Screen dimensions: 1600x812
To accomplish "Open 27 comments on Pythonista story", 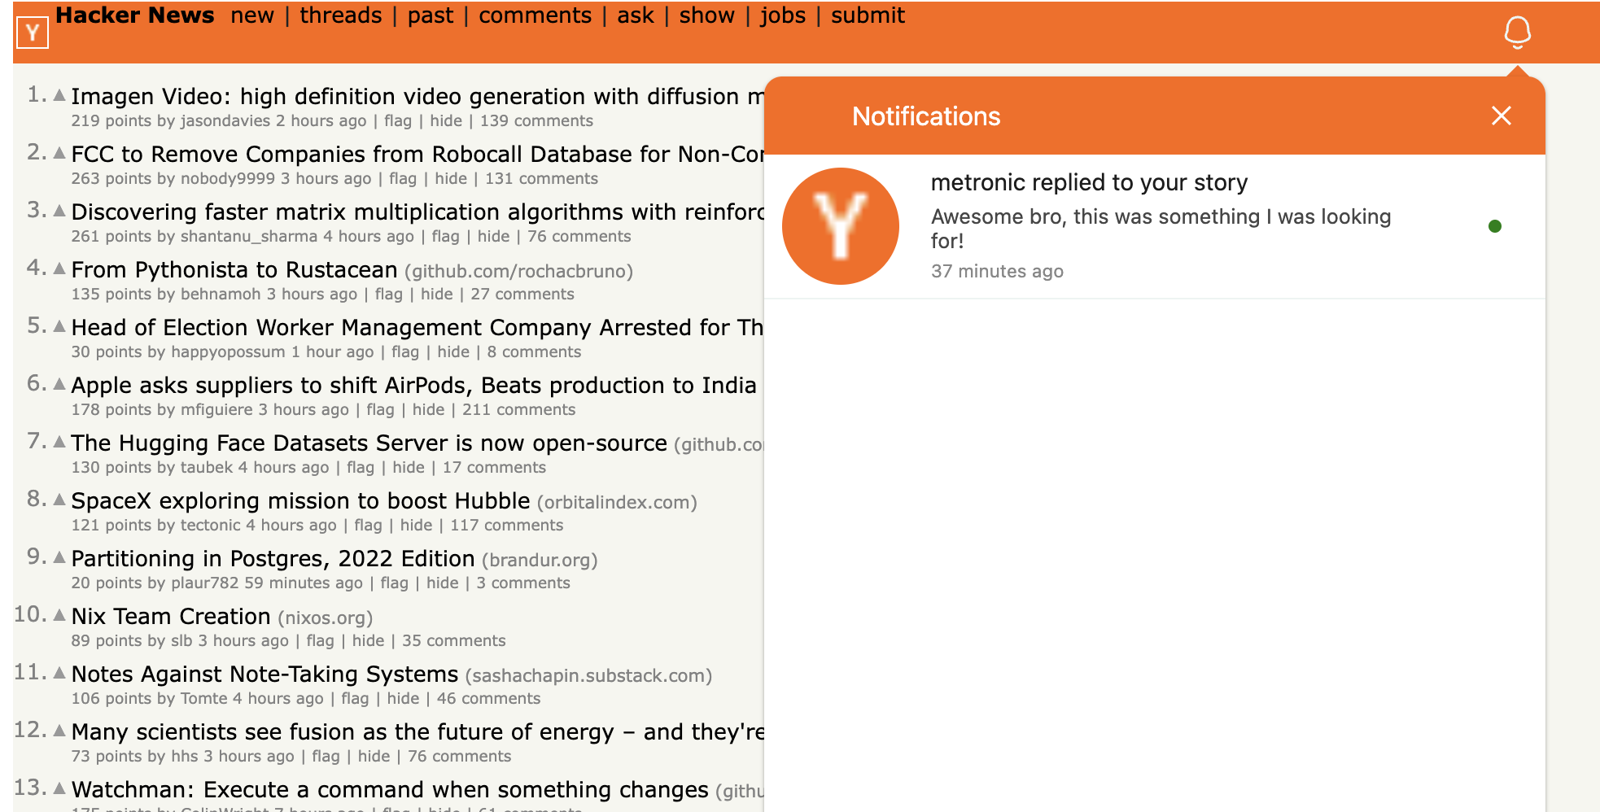I will pyautogui.click(x=522, y=294).
